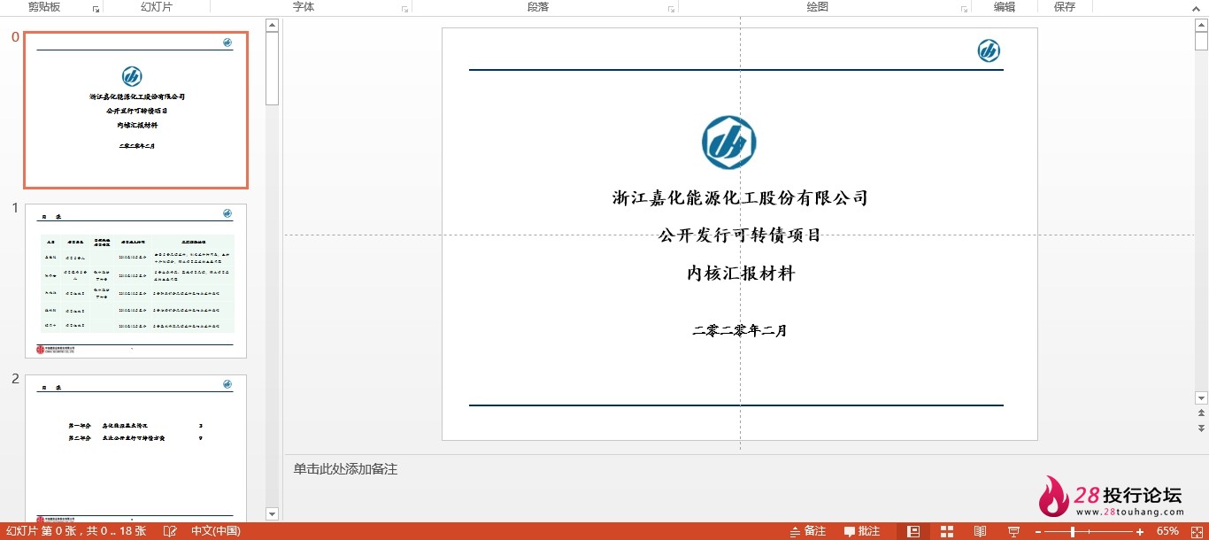Click small logo at slide top right
Viewport: 1209px width, 540px height.
click(x=989, y=50)
